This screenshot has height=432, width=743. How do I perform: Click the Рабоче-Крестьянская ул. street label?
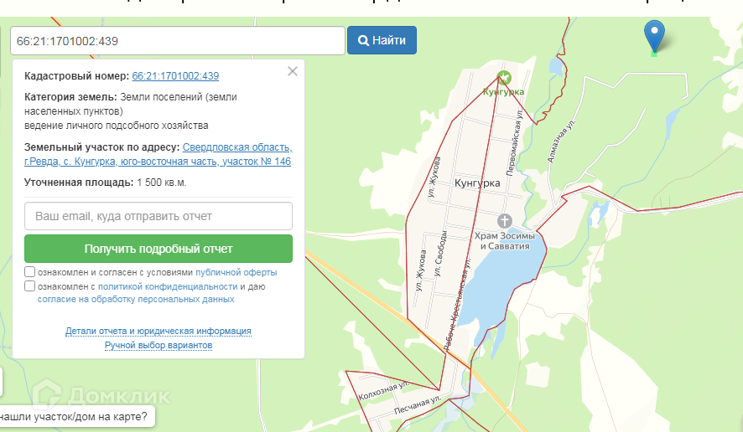point(457,304)
